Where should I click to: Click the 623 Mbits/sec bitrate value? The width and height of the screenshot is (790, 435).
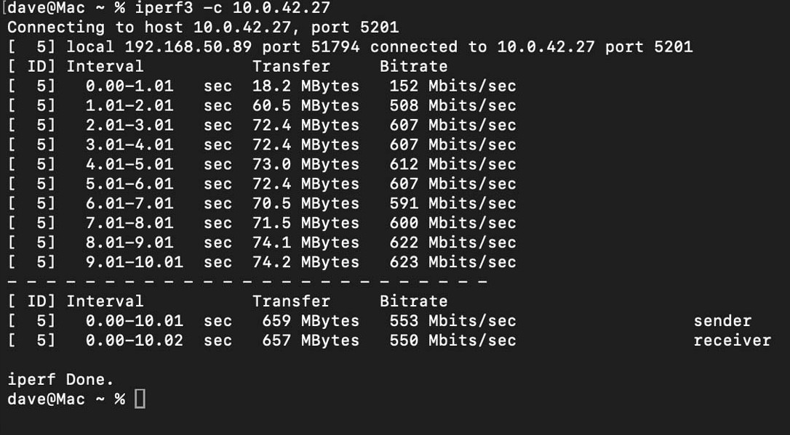pos(452,263)
